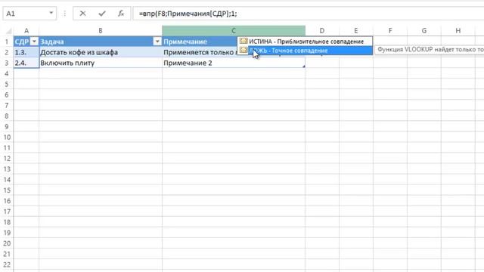Click the ИСТИНА option icon
This screenshot has height=272, width=484.
point(244,41)
